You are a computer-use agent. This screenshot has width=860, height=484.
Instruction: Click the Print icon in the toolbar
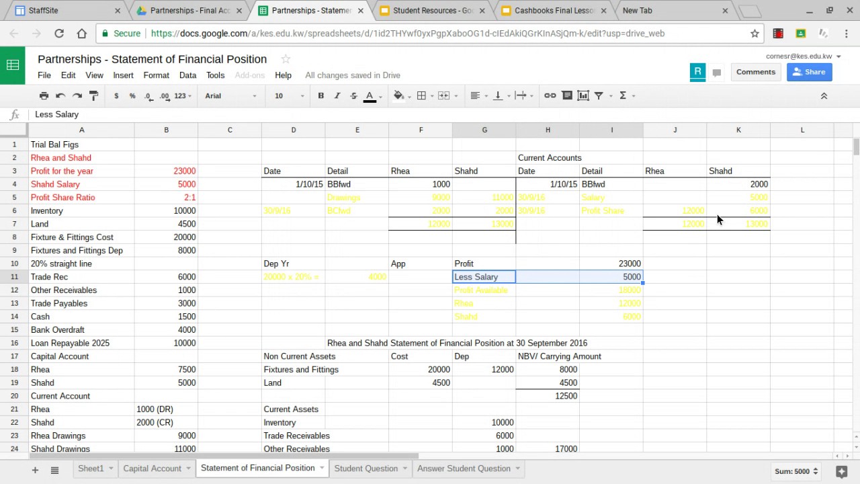(x=44, y=96)
